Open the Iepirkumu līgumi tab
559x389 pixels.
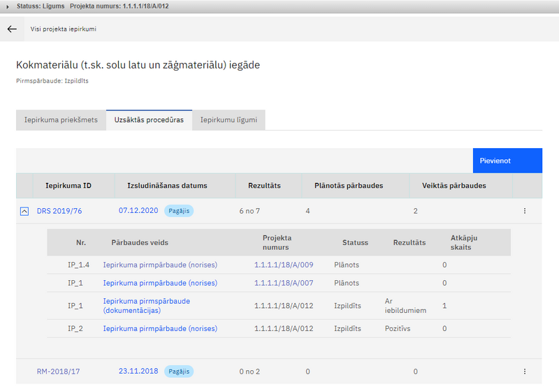[x=228, y=120]
